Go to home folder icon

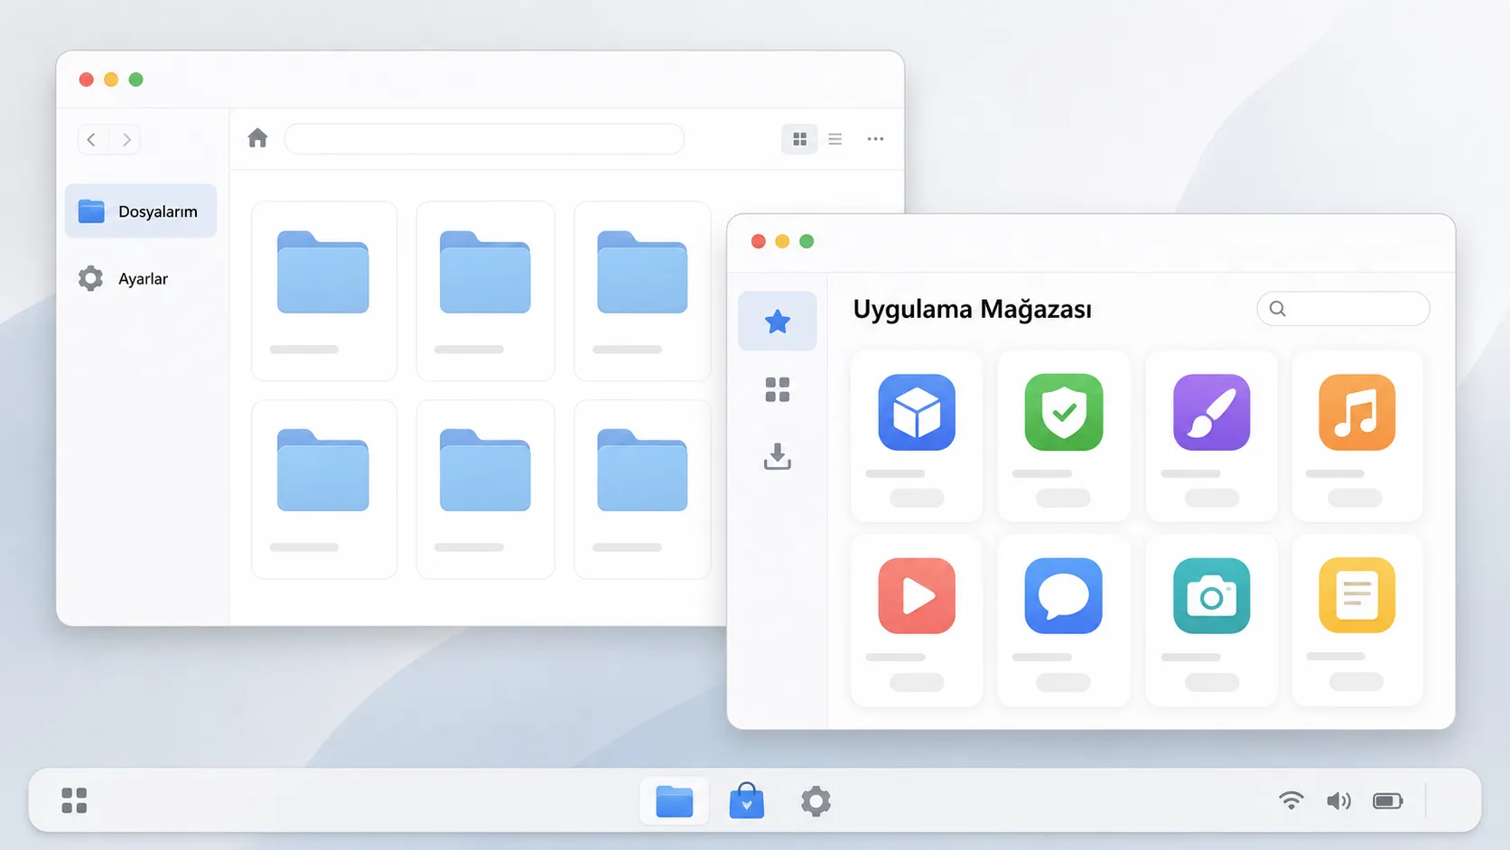tap(257, 138)
